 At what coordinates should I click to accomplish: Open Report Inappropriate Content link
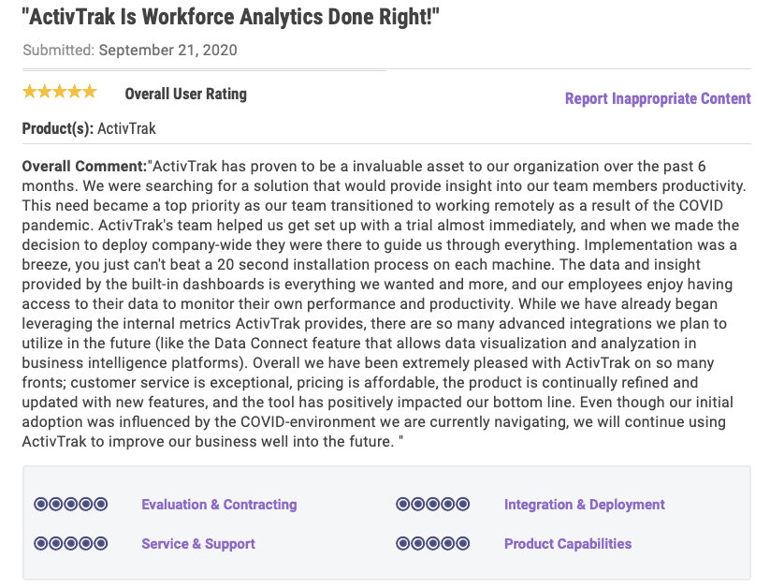pyautogui.click(x=658, y=98)
